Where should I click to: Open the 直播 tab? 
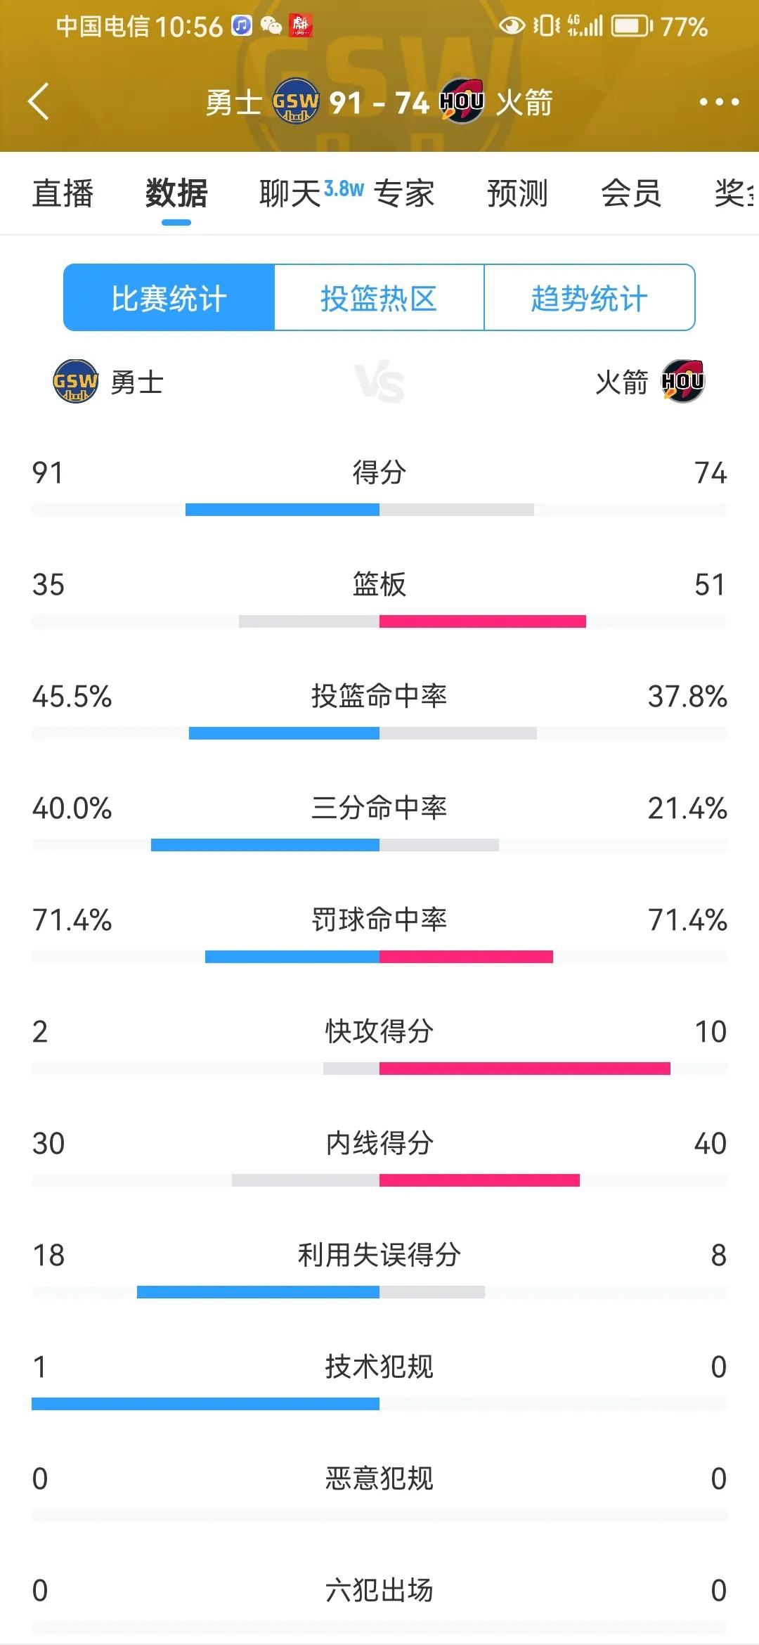[x=63, y=193]
